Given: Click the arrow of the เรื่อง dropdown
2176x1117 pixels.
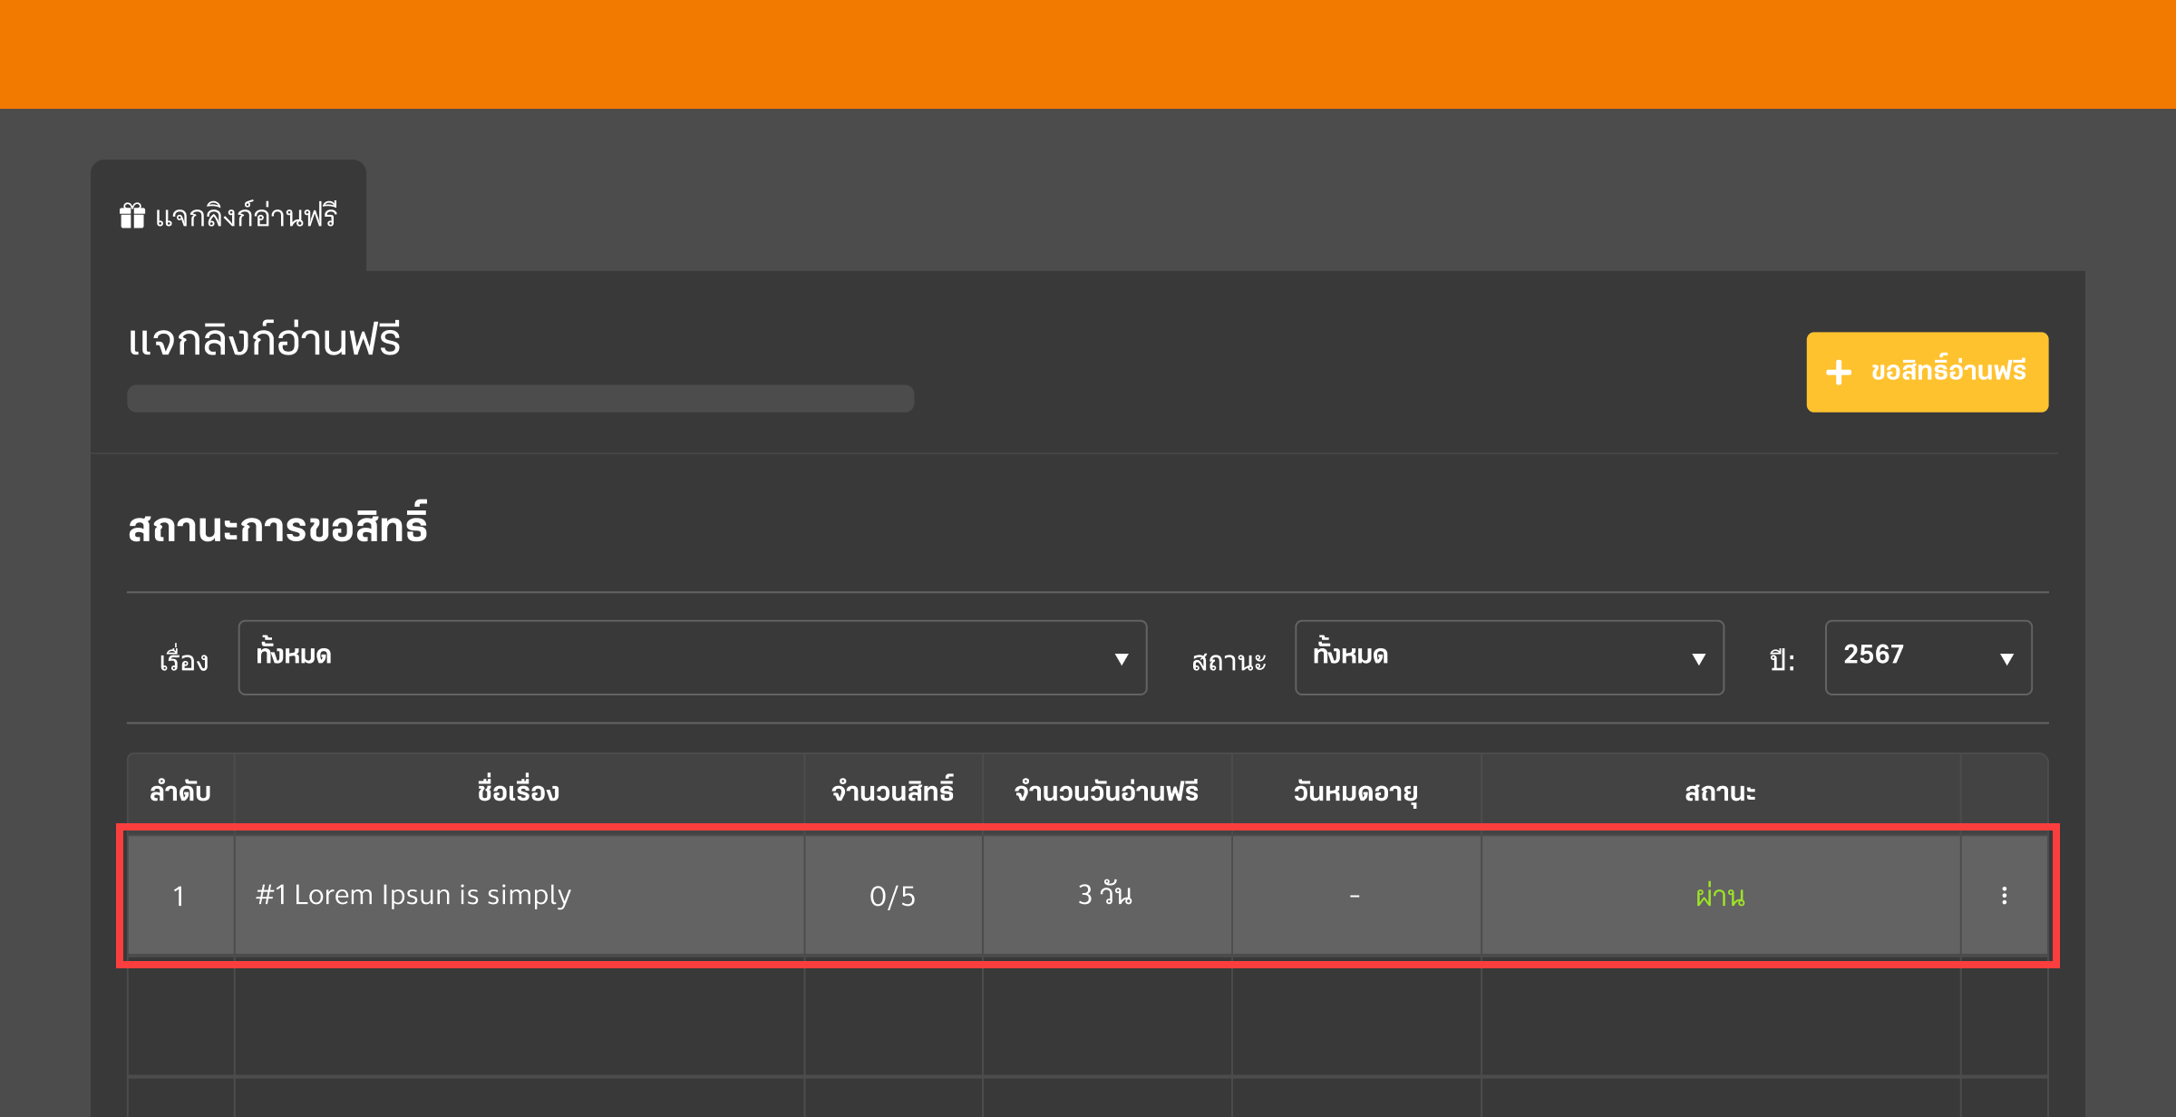Looking at the screenshot, I should coord(1122,659).
